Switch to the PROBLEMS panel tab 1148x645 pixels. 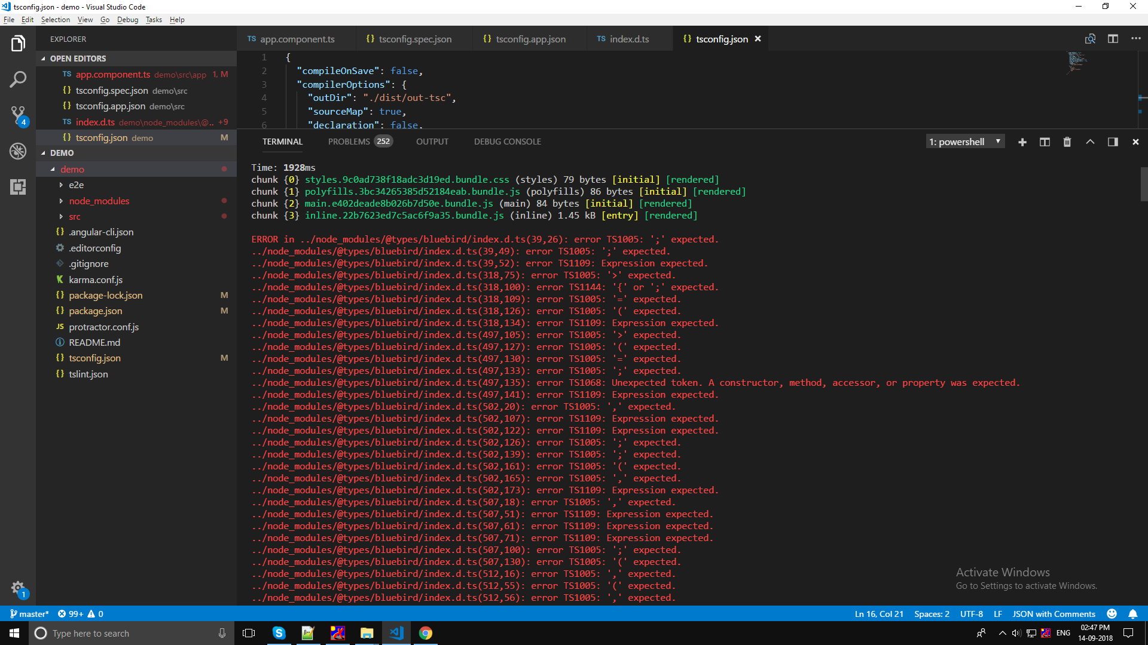349,142
